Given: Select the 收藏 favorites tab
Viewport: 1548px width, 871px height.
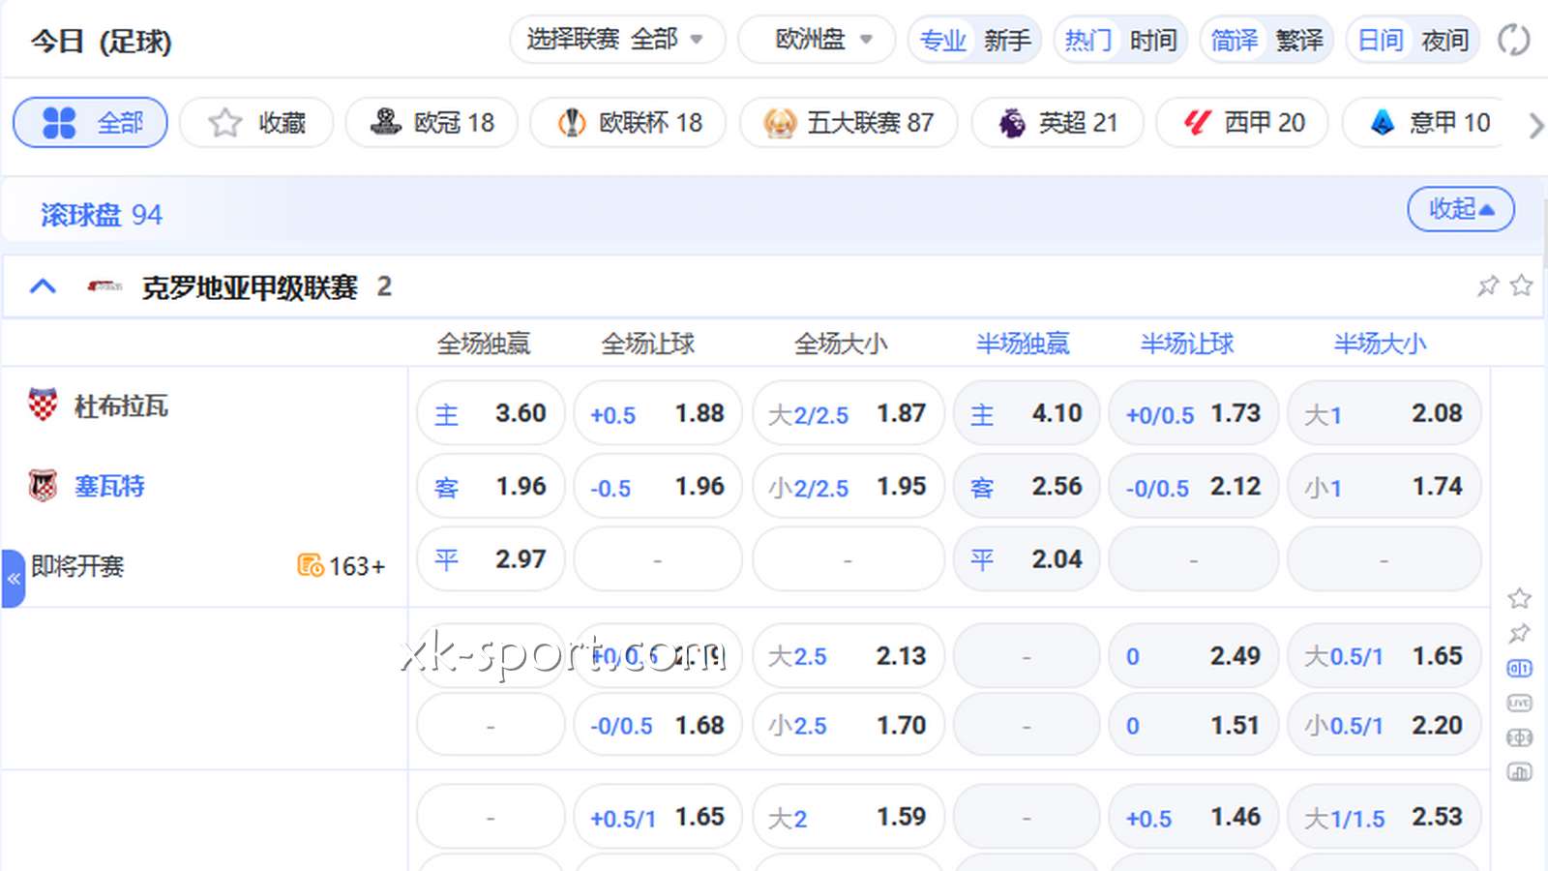Looking at the screenshot, I should coord(256,123).
